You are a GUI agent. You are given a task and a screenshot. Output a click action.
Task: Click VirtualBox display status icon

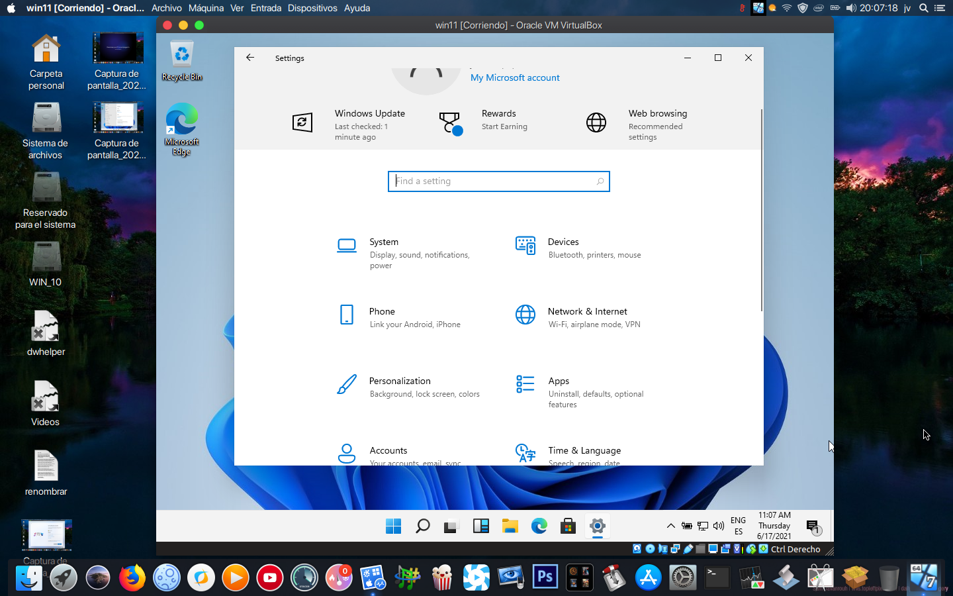713,549
